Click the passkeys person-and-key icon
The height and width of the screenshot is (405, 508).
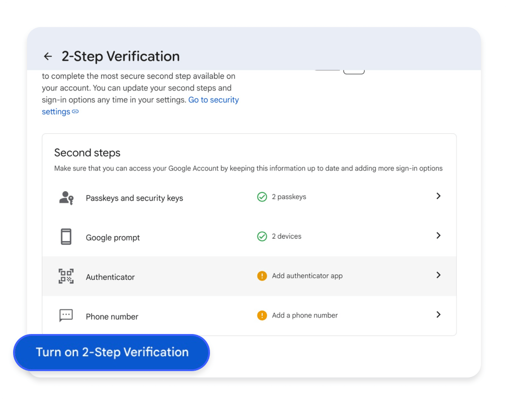(x=66, y=198)
